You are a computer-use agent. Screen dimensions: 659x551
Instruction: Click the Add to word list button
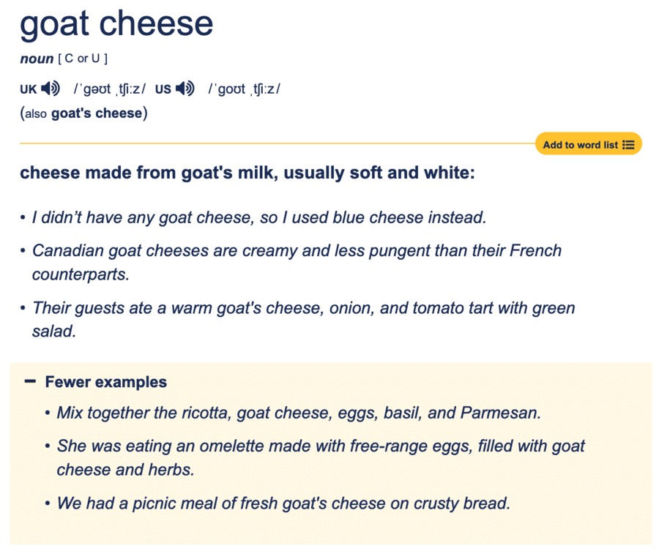tap(582, 143)
